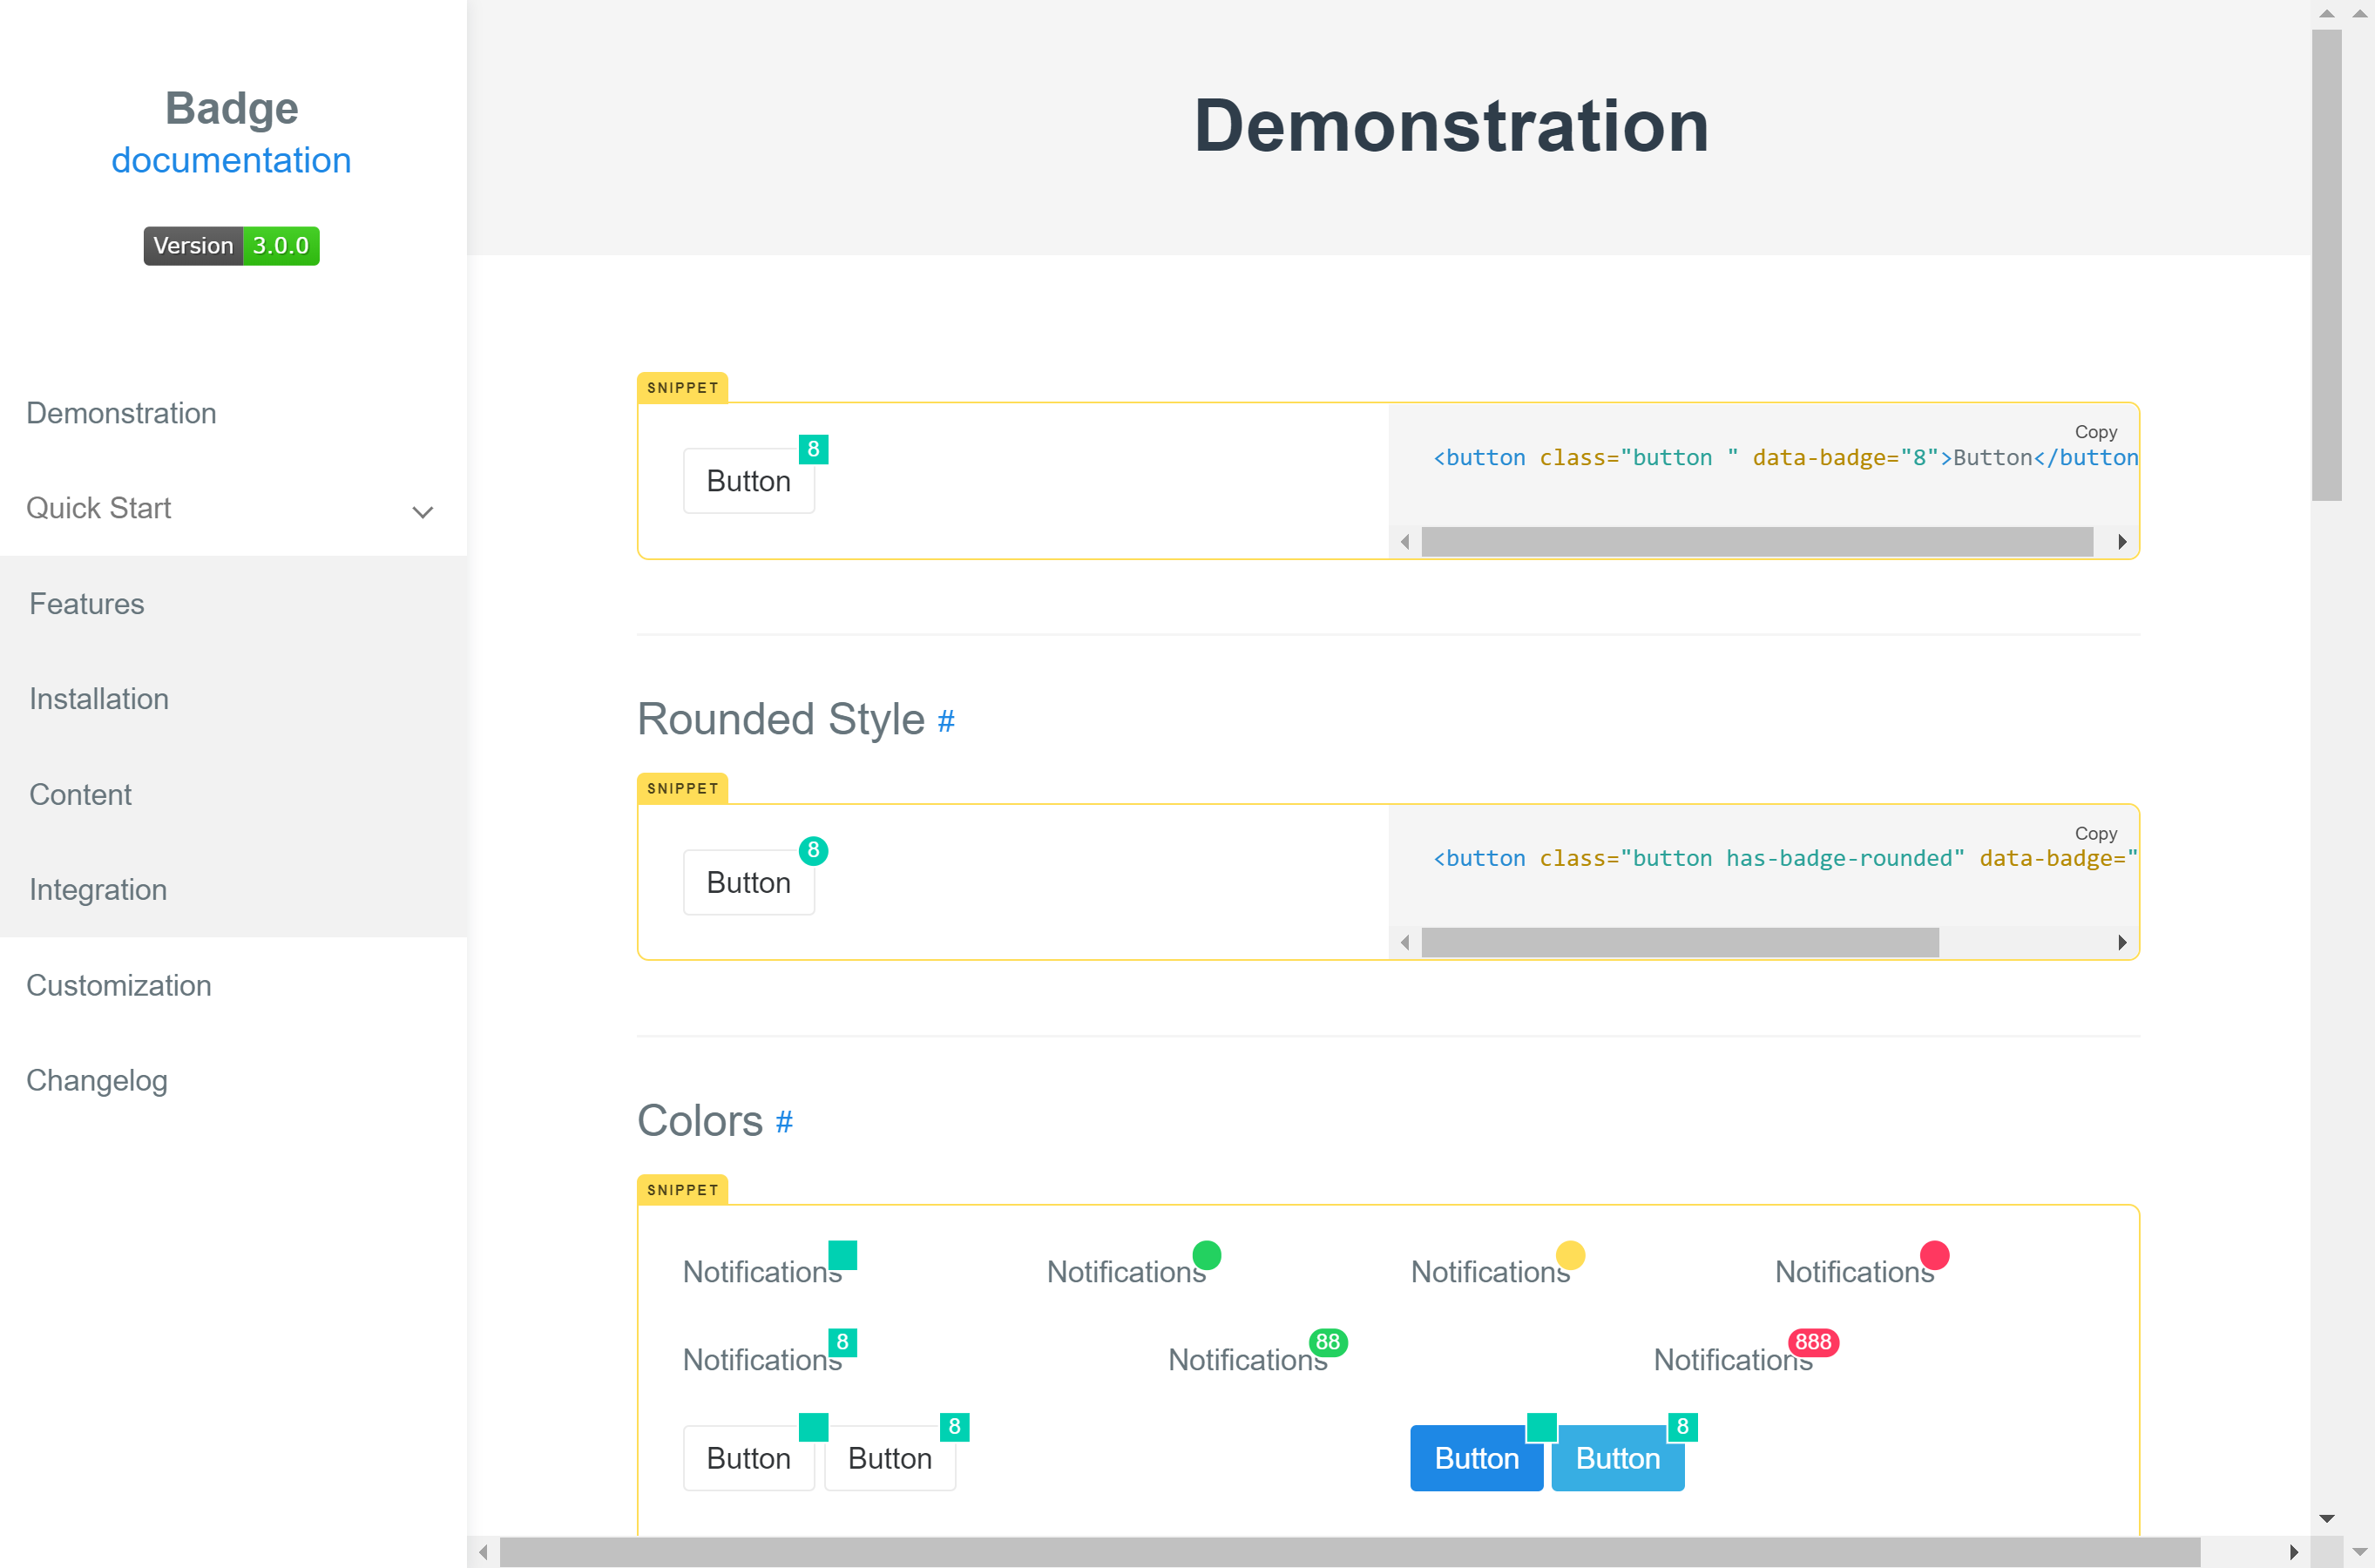The image size is (2375, 1568).
Task: Navigate to the Customization page
Action: click(x=118, y=985)
